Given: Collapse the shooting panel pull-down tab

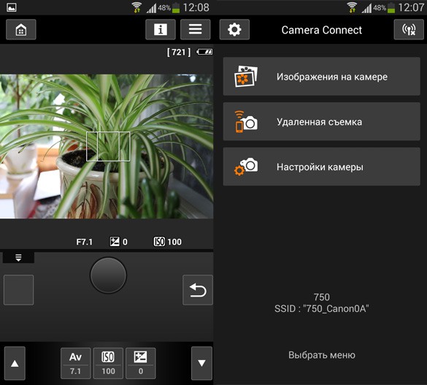Looking at the screenshot, I should [18, 257].
